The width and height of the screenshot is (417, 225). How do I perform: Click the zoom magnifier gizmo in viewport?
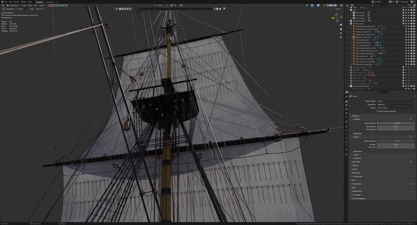(341, 25)
